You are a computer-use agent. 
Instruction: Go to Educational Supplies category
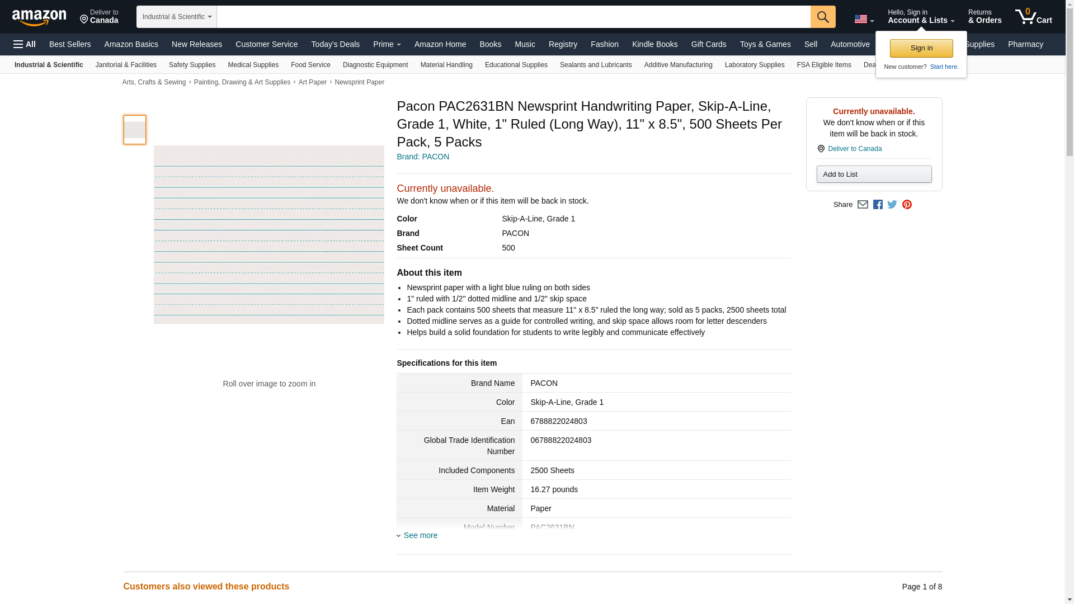(516, 65)
